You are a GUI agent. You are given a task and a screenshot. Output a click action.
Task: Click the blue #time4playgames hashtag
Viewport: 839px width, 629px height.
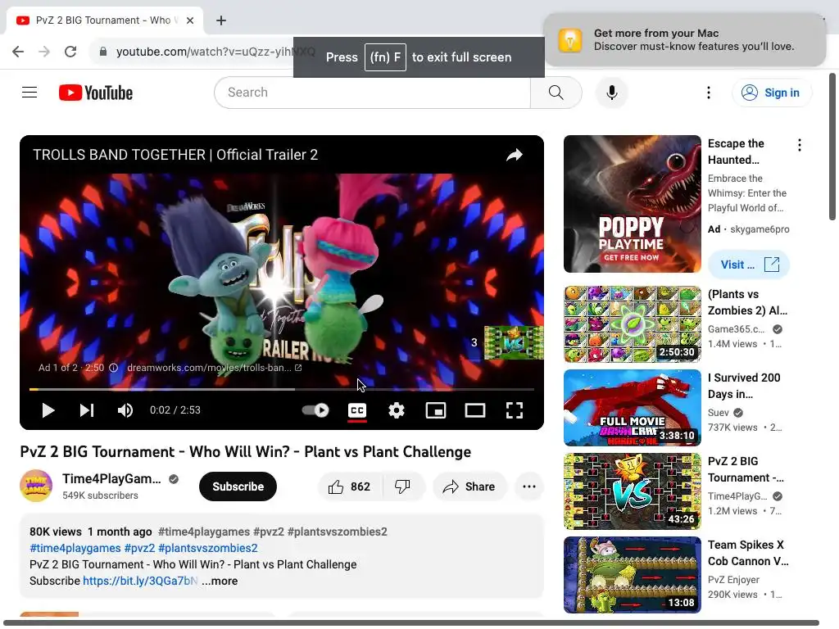coord(75,548)
